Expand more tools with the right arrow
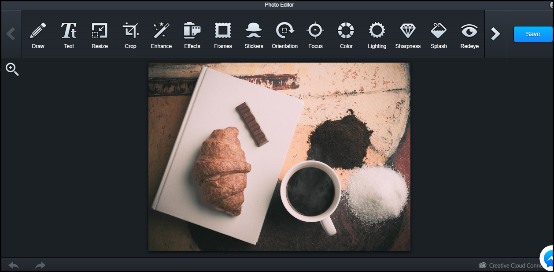The height and width of the screenshot is (272, 554). [495, 34]
